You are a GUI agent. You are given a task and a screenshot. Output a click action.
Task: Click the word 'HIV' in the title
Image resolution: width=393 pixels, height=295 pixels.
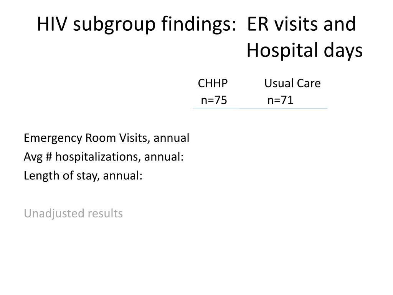click(52, 24)
